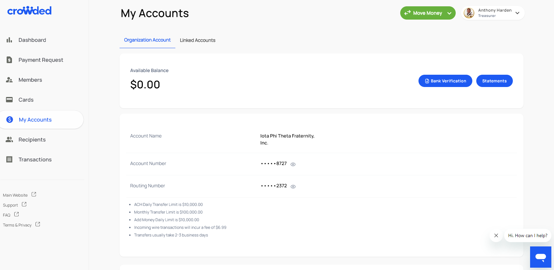This screenshot has width=554, height=270.
Task: Click external link icon next to Main Website
Action: (x=34, y=194)
